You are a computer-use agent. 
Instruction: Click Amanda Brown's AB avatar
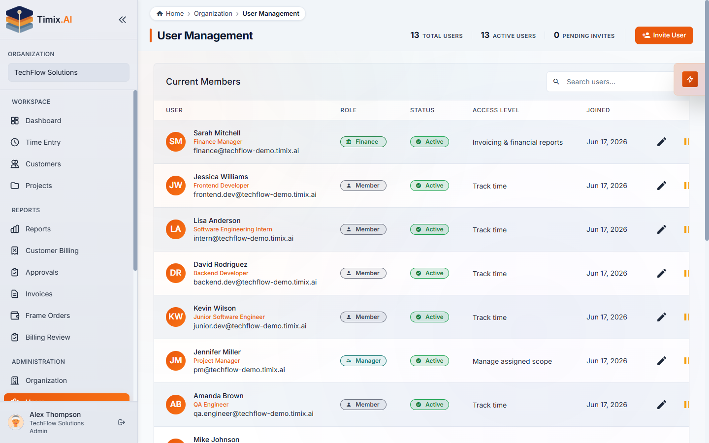176,405
